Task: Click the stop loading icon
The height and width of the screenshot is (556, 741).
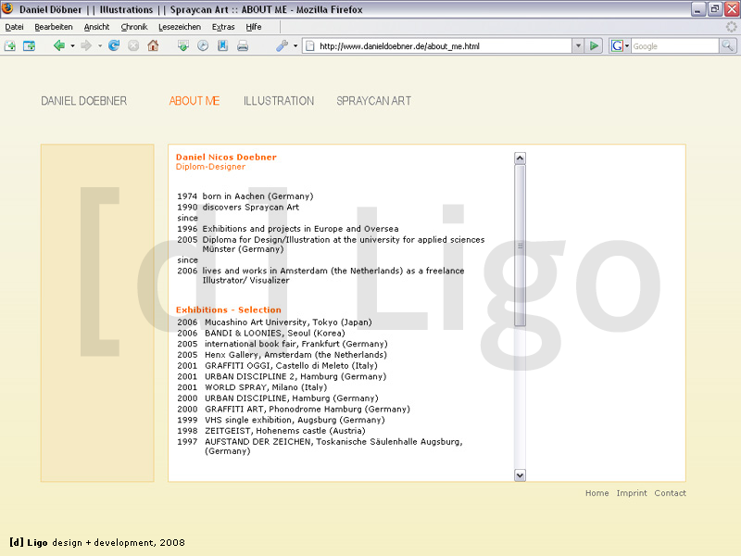Action: (133, 45)
